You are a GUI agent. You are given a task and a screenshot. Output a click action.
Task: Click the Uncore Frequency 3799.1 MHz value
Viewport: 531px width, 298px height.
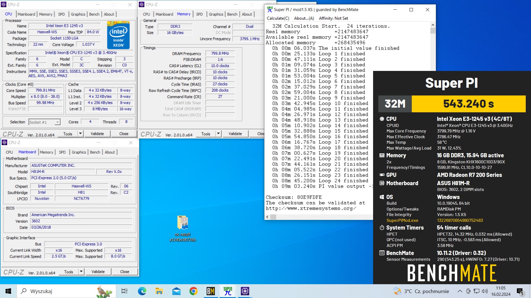click(249, 39)
